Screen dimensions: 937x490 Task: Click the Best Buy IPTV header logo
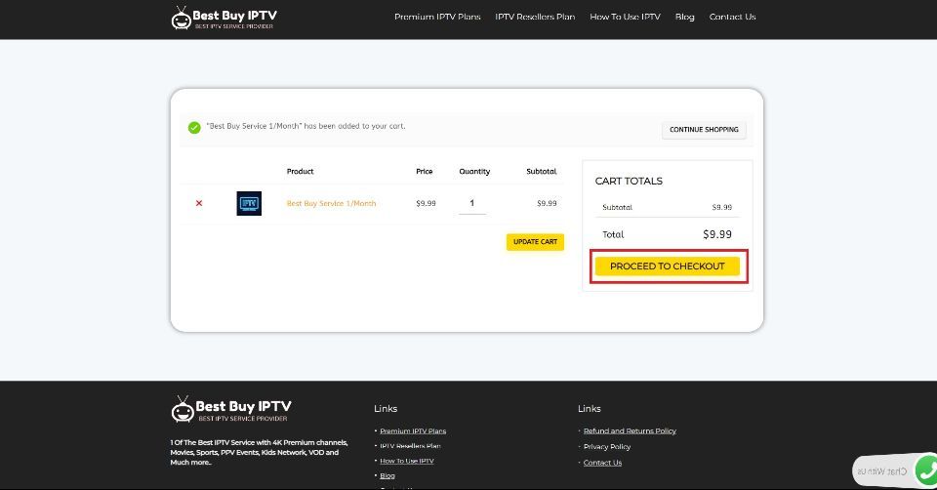[224, 18]
